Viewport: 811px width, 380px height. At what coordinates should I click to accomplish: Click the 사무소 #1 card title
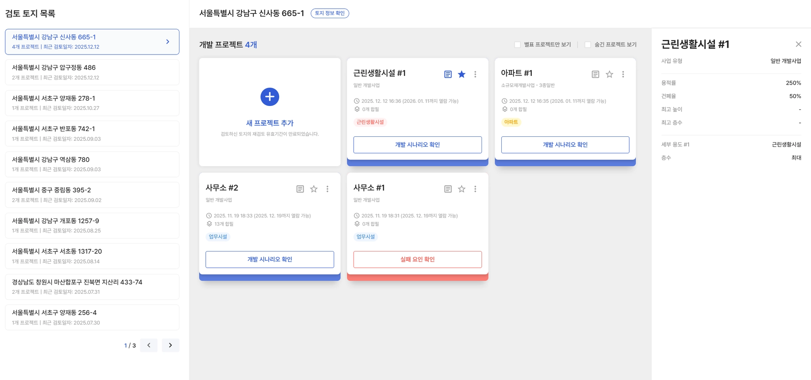[x=369, y=188]
